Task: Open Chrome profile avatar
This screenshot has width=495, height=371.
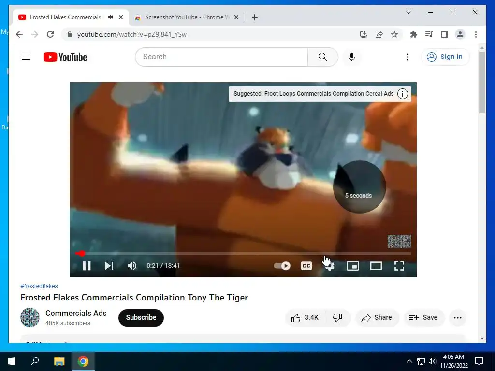Action: (x=460, y=34)
